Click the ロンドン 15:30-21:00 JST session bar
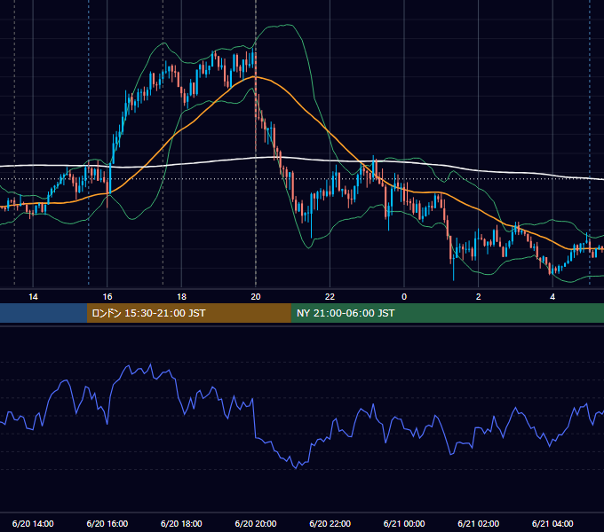This screenshot has width=604, height=532. click(x=188, y=313)
